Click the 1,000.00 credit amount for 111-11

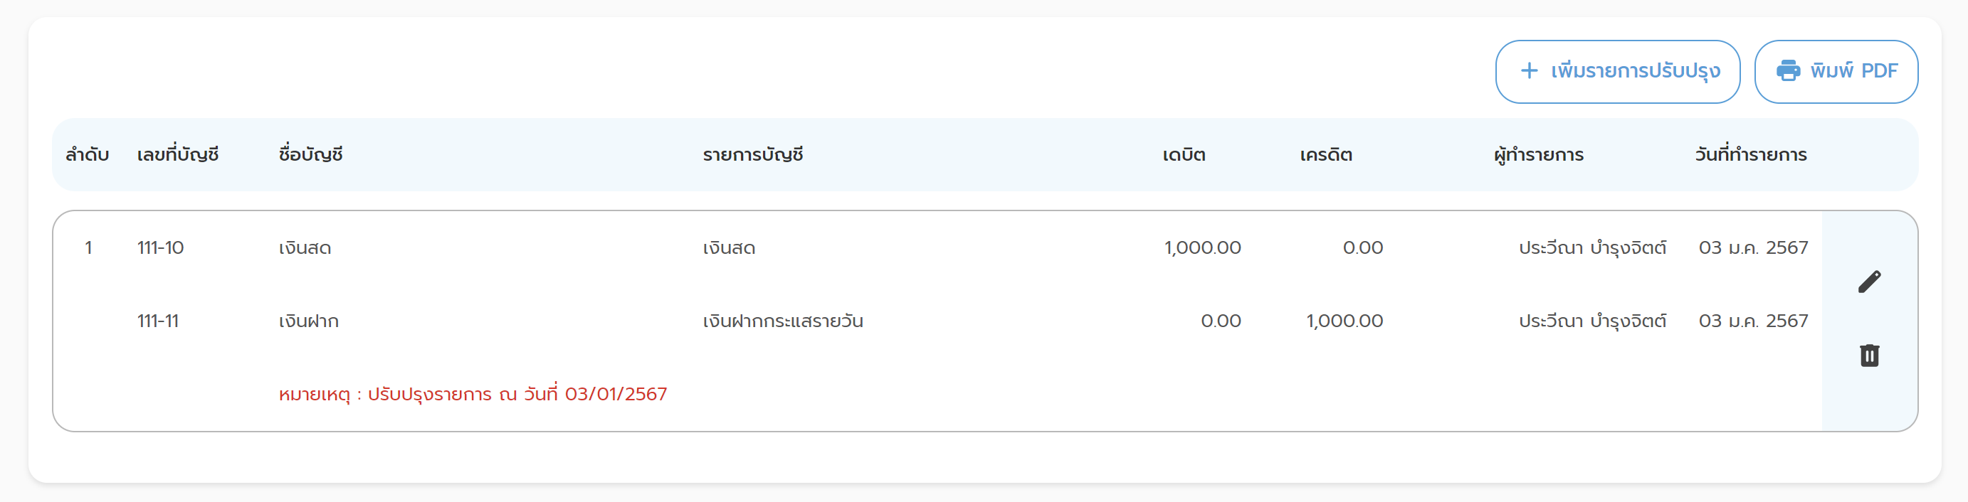(1344, 321)
